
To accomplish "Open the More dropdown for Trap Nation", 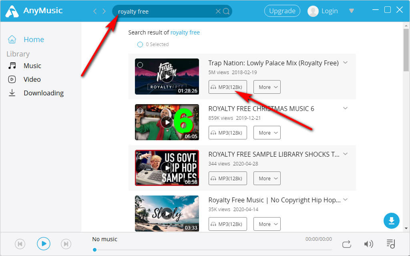I will coord(267,87).
